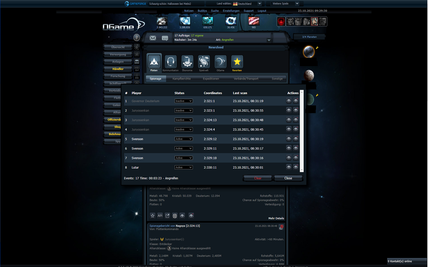Open Status dropdown in 2:329:11 row

tap(184, 148)
